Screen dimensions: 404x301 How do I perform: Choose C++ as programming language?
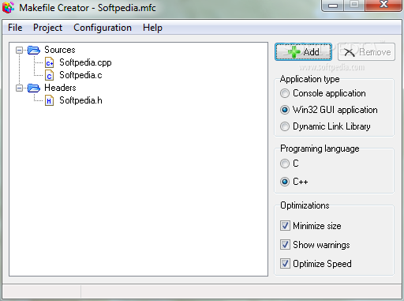point(285,182)
